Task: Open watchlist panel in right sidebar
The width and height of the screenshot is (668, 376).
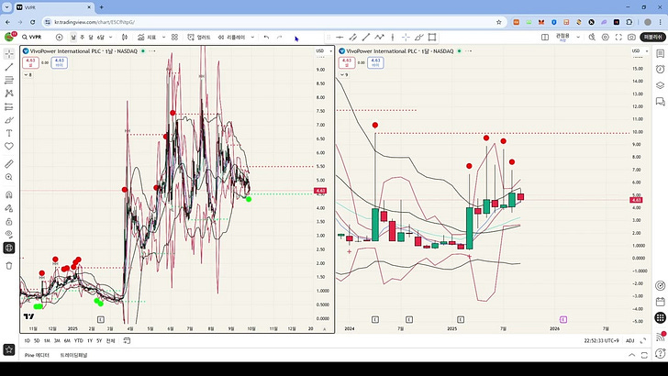Action: [661, 54]
